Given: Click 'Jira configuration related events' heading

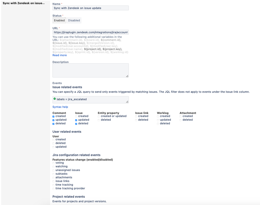Looking at the screenshot, I should (77, 155).
